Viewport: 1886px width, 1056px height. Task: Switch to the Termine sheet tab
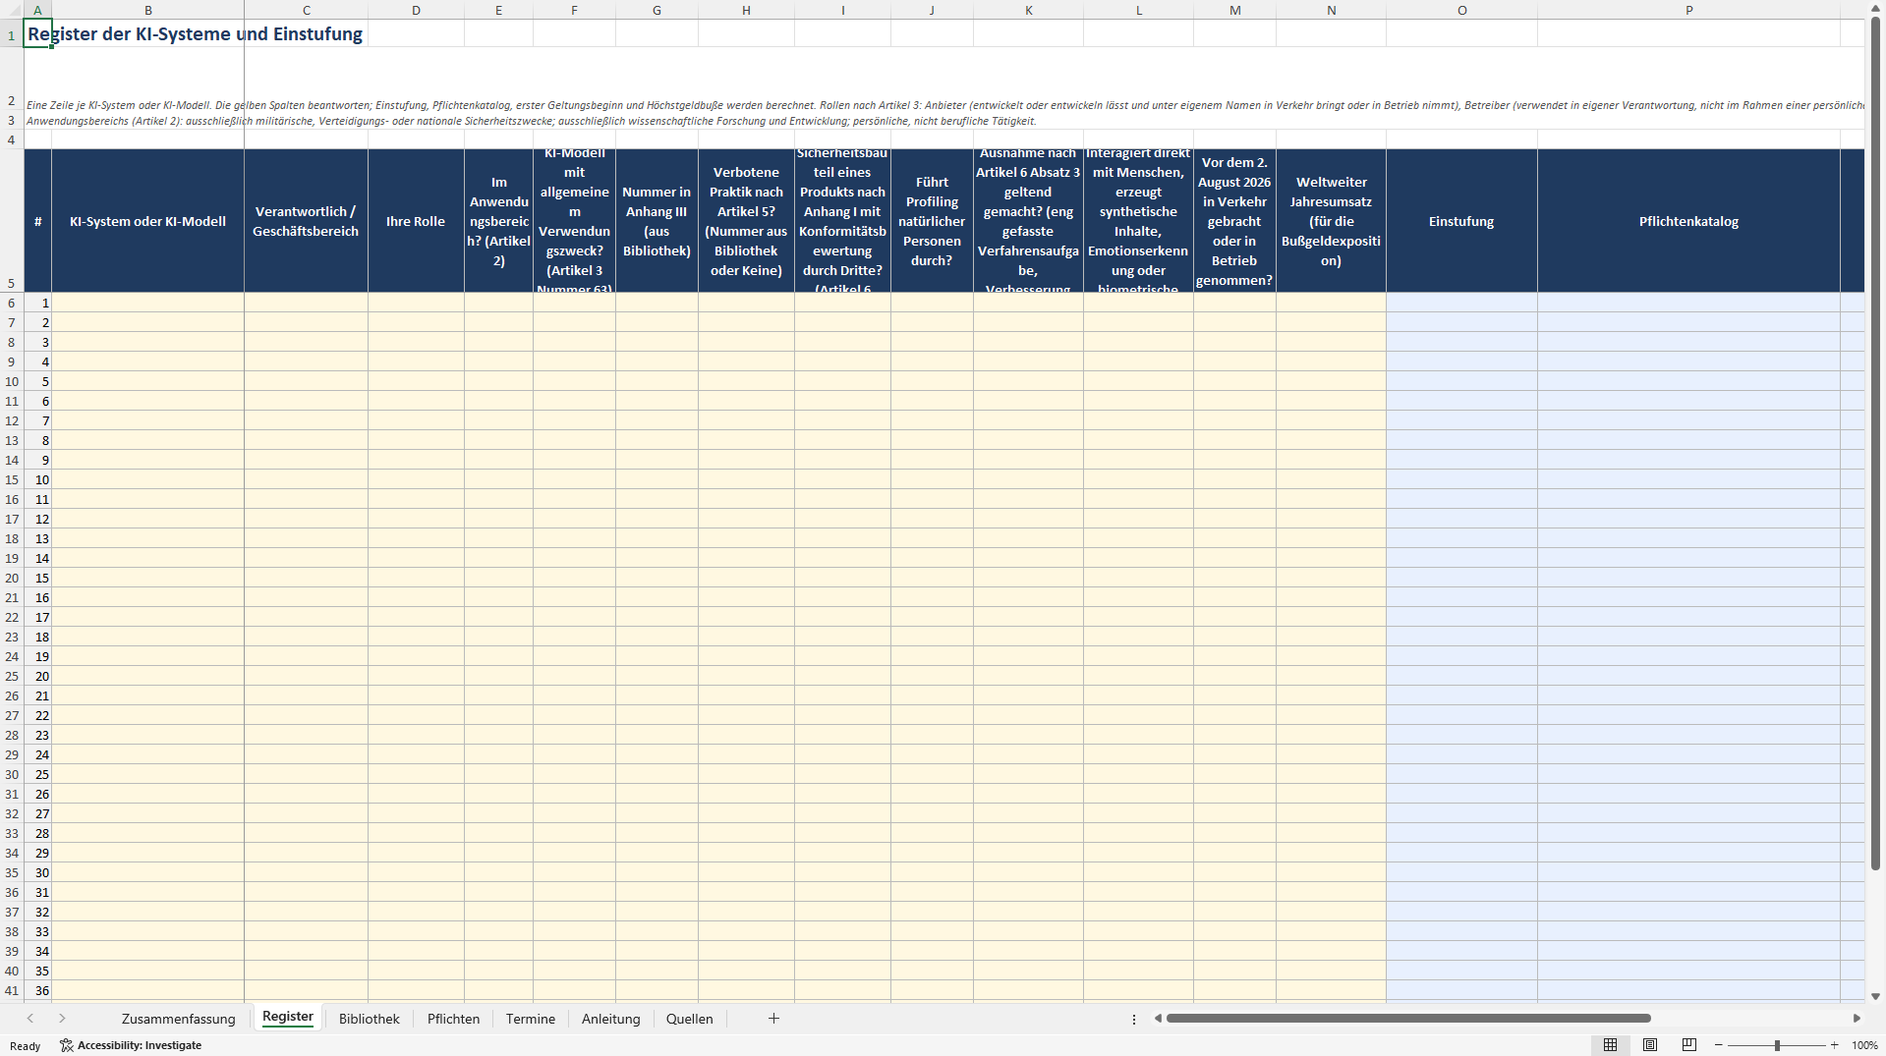click(x=531, y=1019)
